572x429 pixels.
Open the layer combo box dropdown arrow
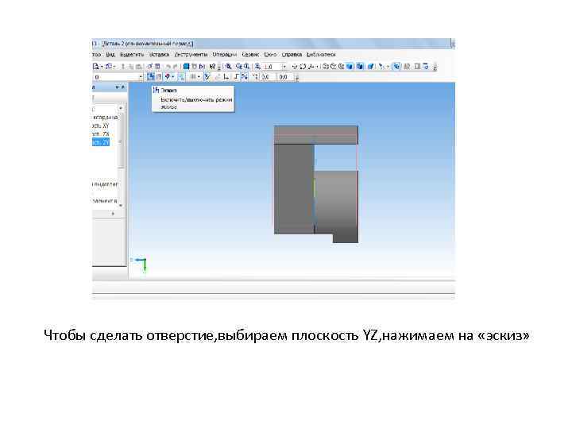click(141, 77)
